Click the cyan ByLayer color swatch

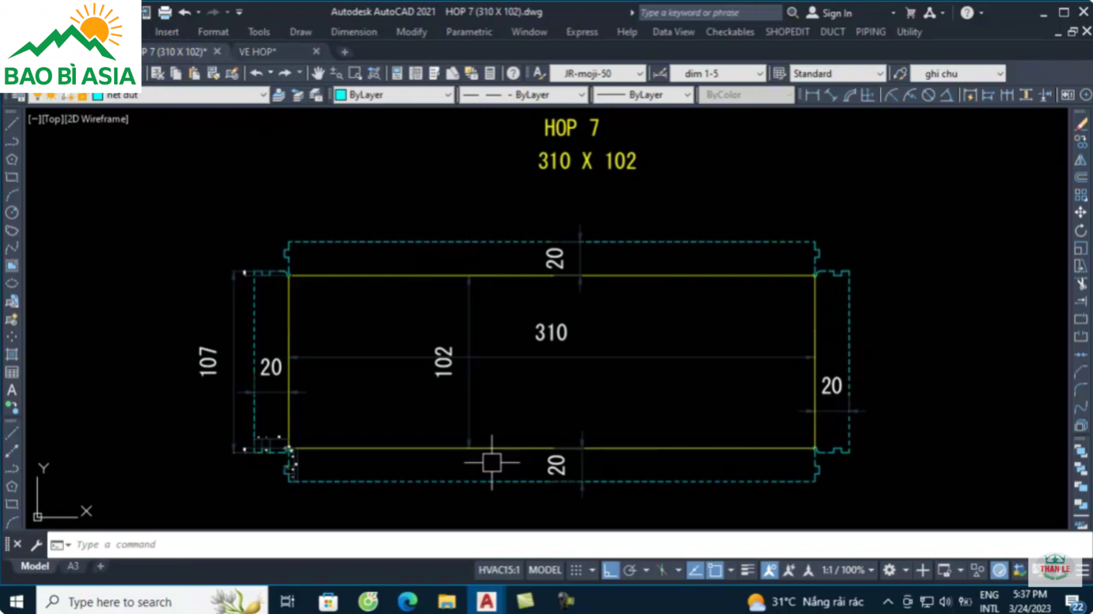340,95
